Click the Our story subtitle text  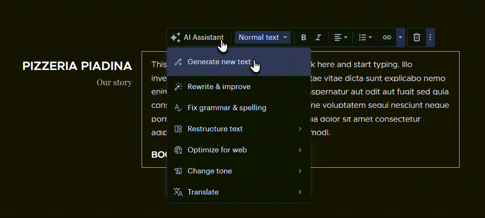point(114,82)
